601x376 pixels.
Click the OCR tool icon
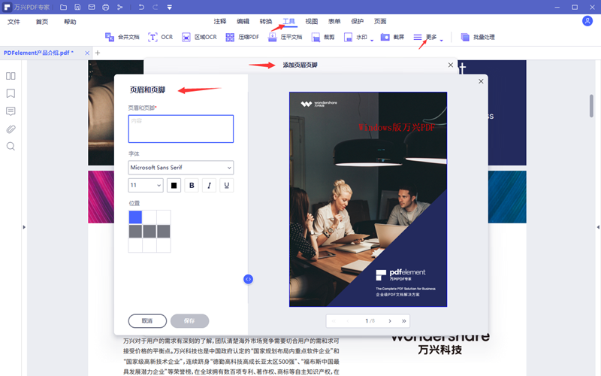(153, 37)
